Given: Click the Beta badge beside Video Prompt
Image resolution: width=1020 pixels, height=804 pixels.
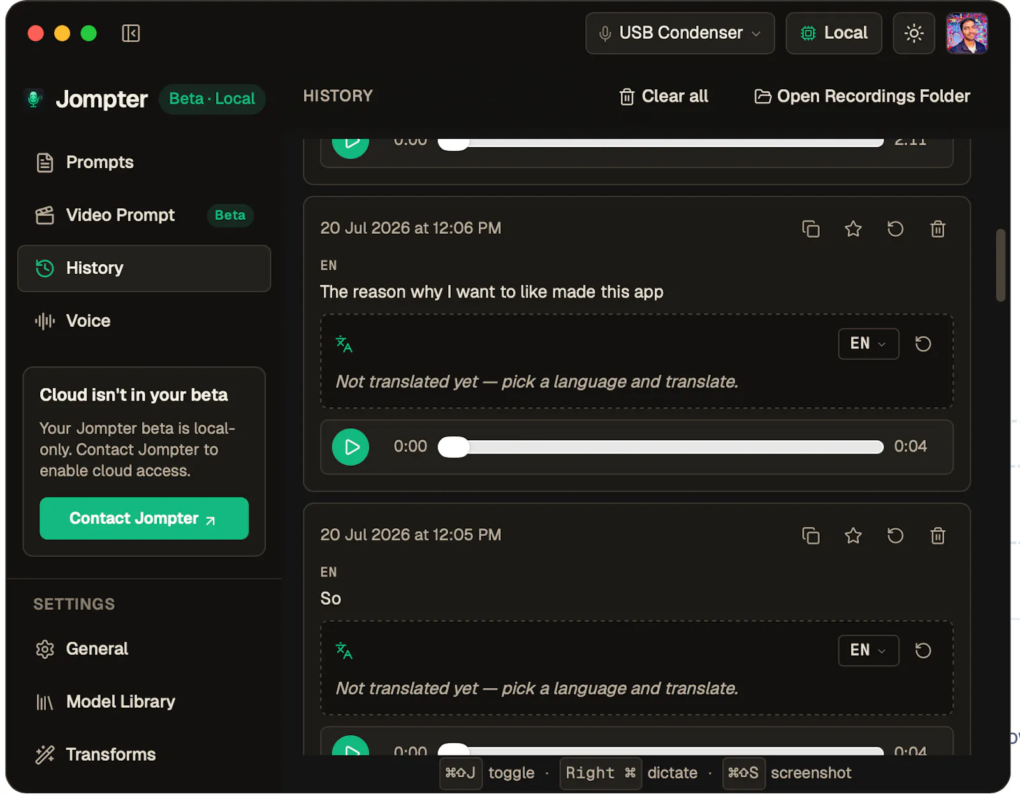Looking at the screenshot, I should coord(229,215).
